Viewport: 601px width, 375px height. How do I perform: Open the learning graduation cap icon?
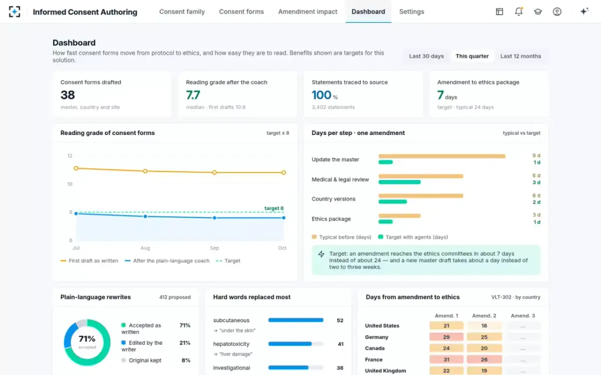coord(538,11)
